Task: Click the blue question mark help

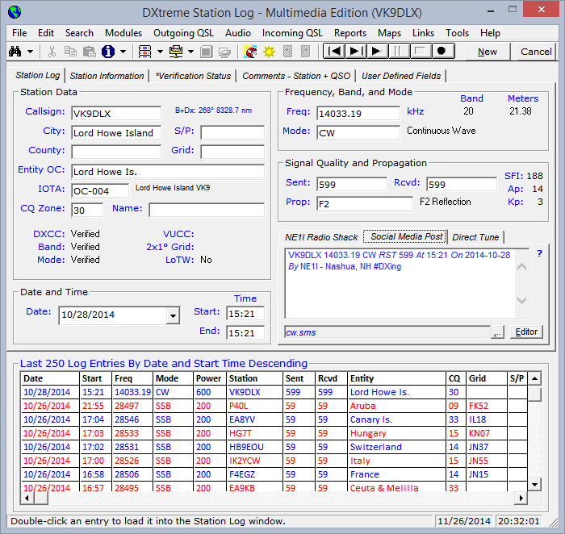Action: [x=539, y=253]
